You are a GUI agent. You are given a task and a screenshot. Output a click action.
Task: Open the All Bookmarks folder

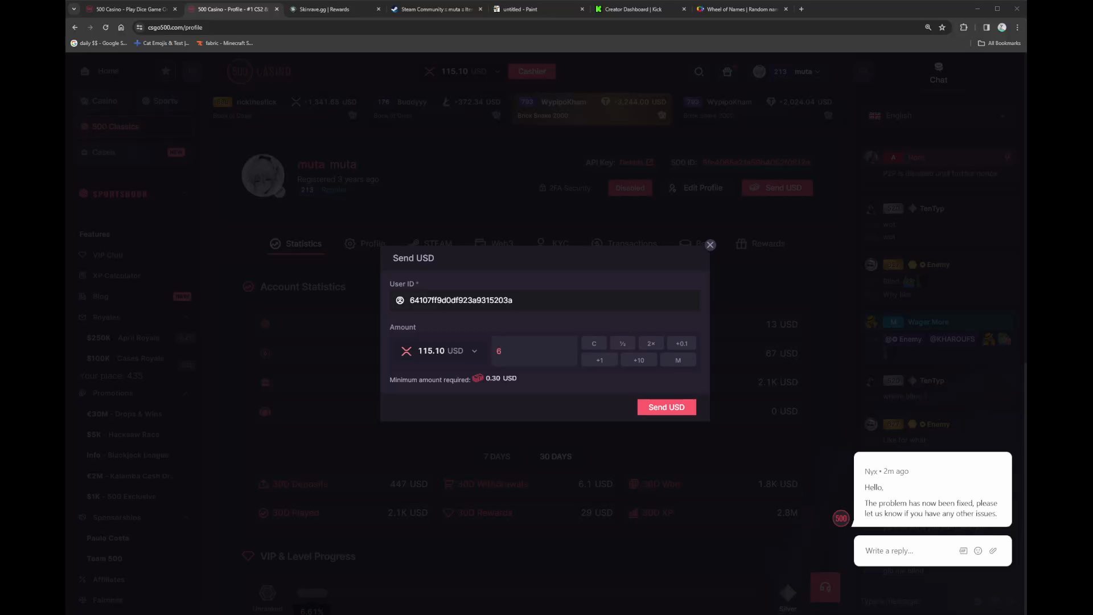tap(999, 43)
